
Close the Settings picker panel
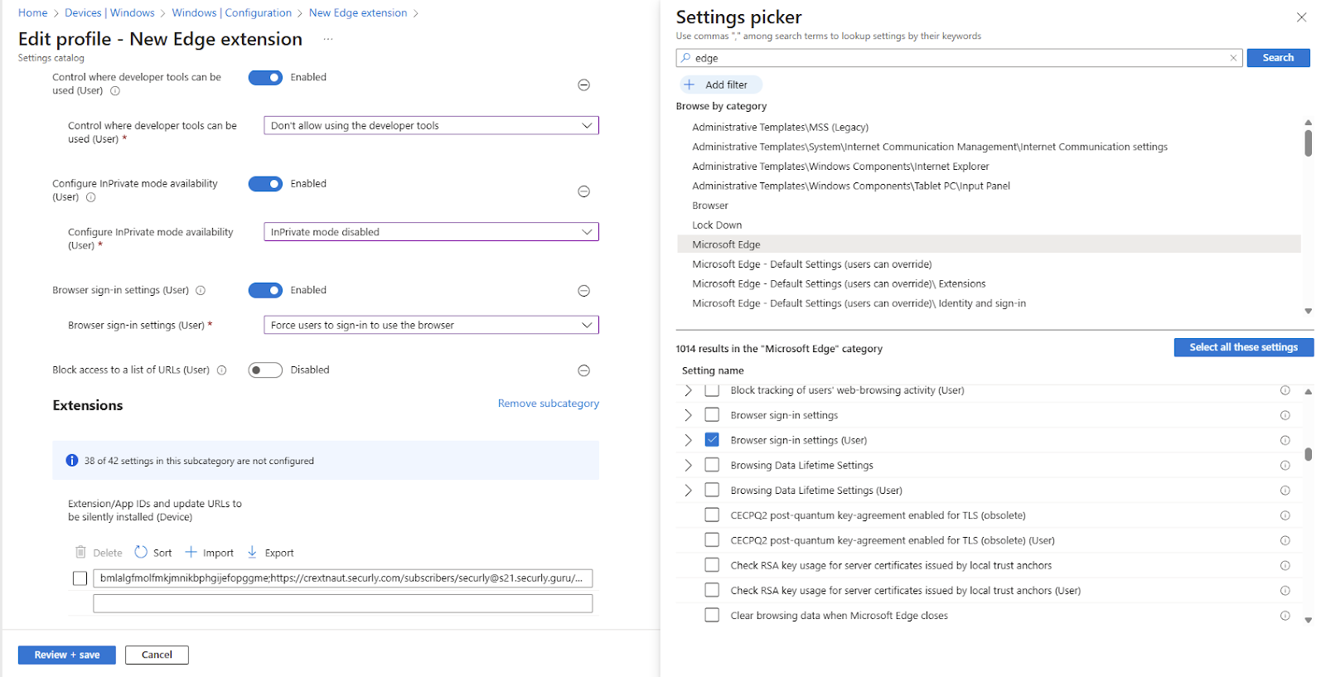(x=1301, y=17)
